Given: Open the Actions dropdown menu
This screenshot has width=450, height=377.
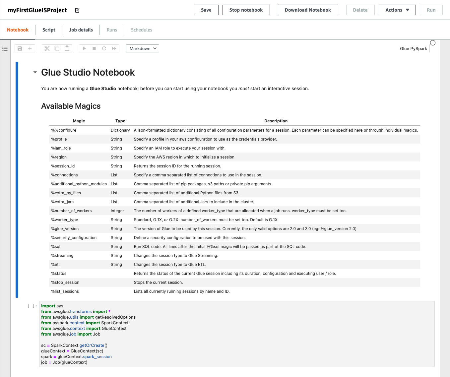Looking at the screenshot, I should pyautogui.click(x=397, y=10).
